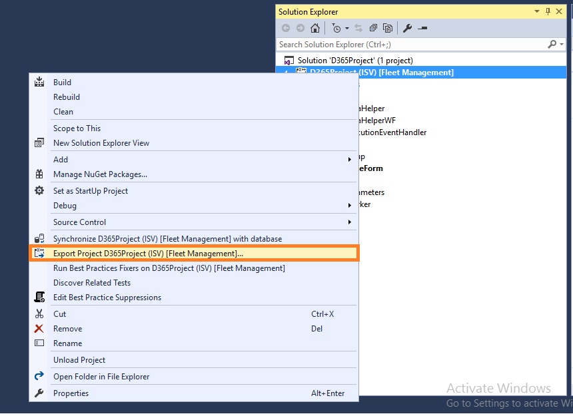This screenshot has height=418, width=573.
Task: Click the scissors icon next to Cut
Action: tap(39, 313)
